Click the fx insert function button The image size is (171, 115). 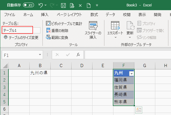coord(78,55)
